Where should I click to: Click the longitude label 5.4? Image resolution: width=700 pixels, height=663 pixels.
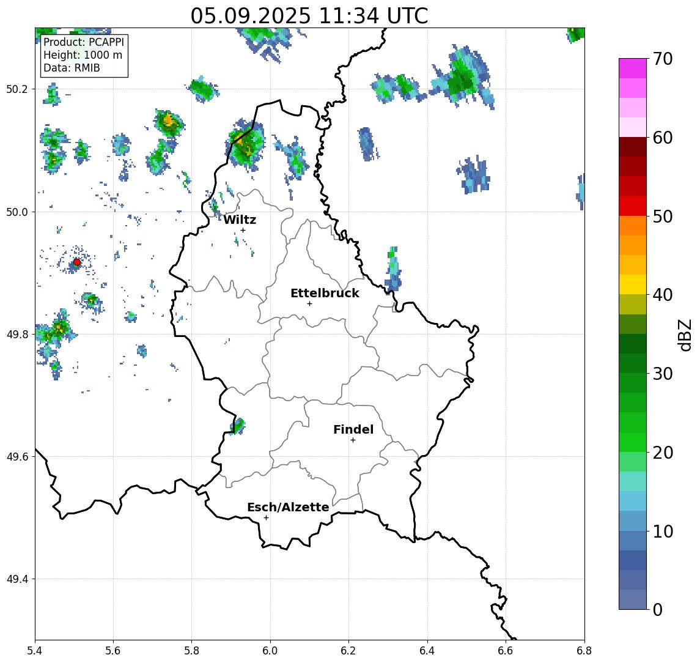click(x=35, y=651)
